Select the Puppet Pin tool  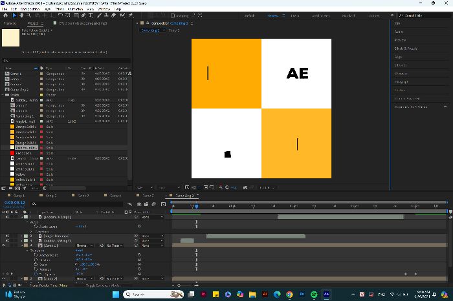pyautogui.click(x=131, y=16)
